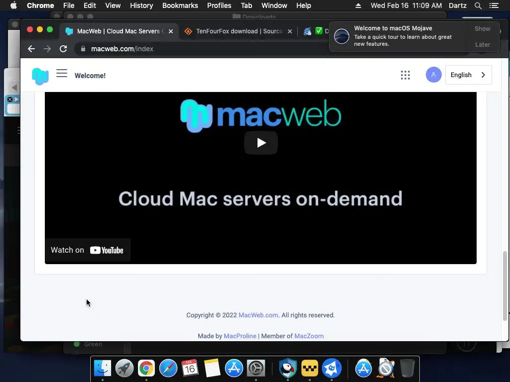Viewport: 510px width, 382px height.
Task: Go back in Chrome
Action: click(31, 49)
